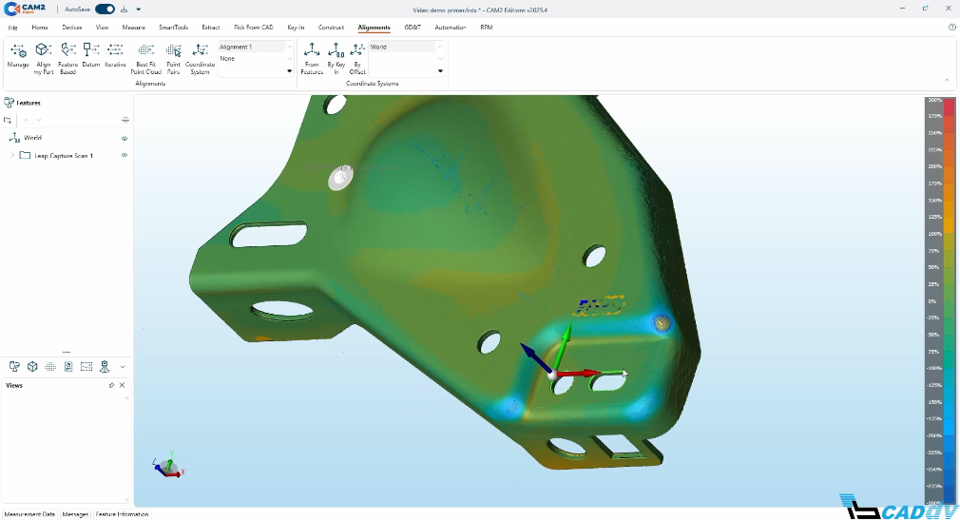
Task: Select the World item in Features tree
Action: click(x=32, y=138)
